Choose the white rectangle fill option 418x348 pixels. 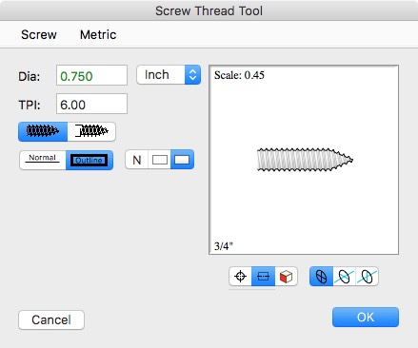[x=160, y=160]
